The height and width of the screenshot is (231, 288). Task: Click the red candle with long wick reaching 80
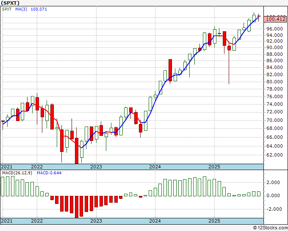tap(229, 48)
